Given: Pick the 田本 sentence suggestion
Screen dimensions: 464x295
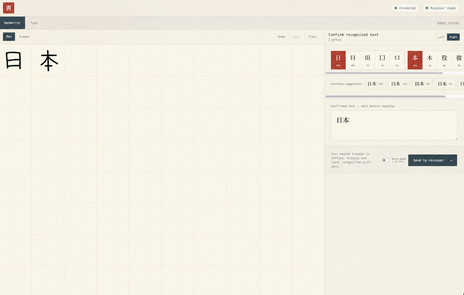Looking at the screenshot, I should 422,84.
